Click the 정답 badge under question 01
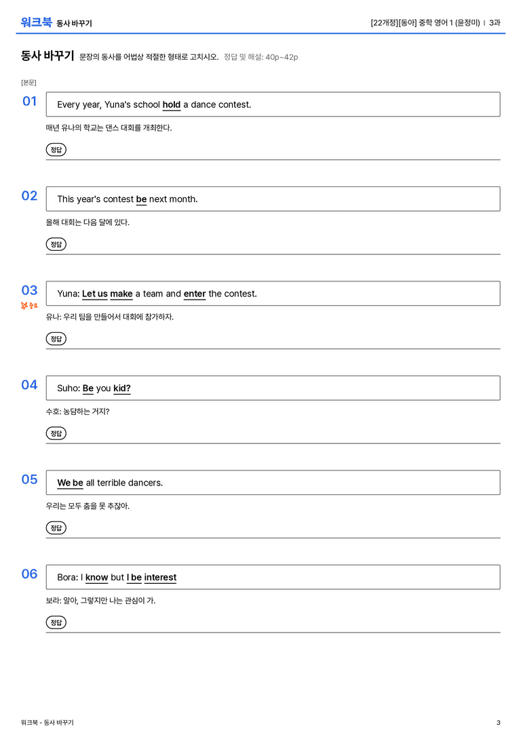The width and height of the screenshot is (521, 737). coord(56,149)
